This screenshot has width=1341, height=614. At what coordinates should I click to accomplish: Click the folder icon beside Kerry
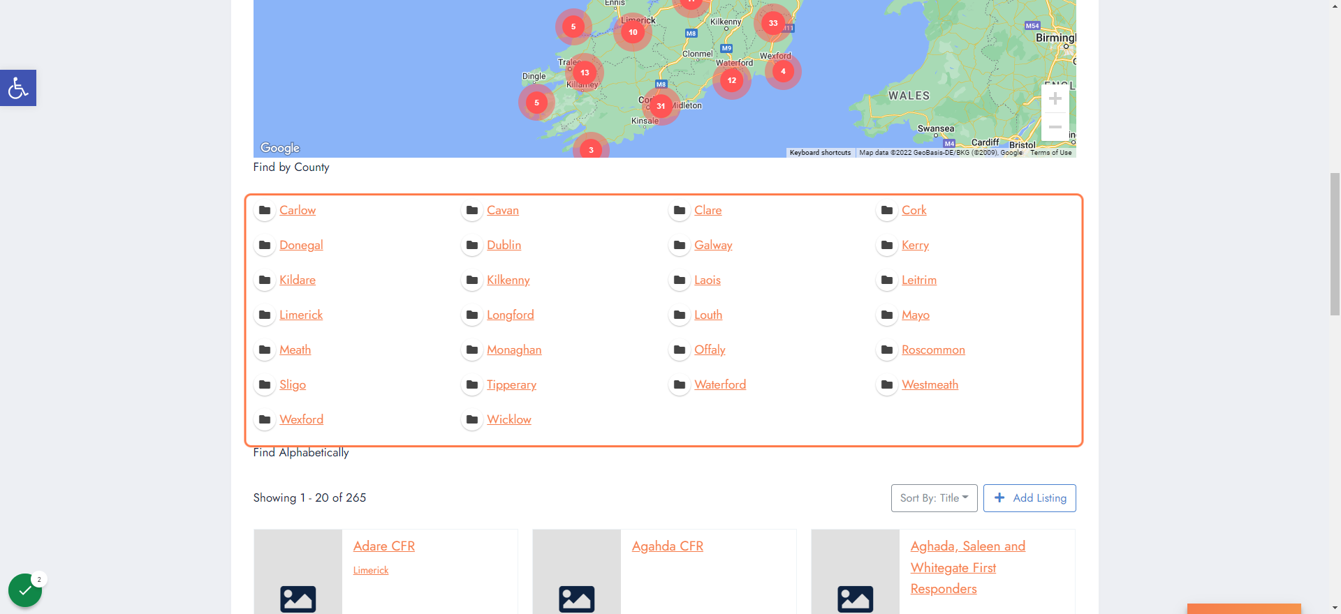coord(887,245)
